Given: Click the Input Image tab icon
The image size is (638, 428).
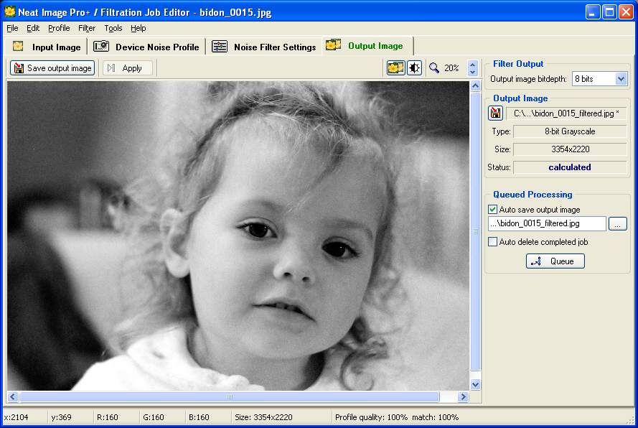Looking at the screenshot, I should [18, 47].
